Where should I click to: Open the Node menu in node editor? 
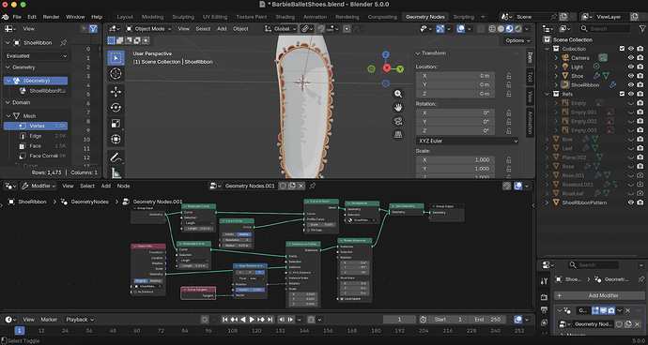(x=123, y=187)
